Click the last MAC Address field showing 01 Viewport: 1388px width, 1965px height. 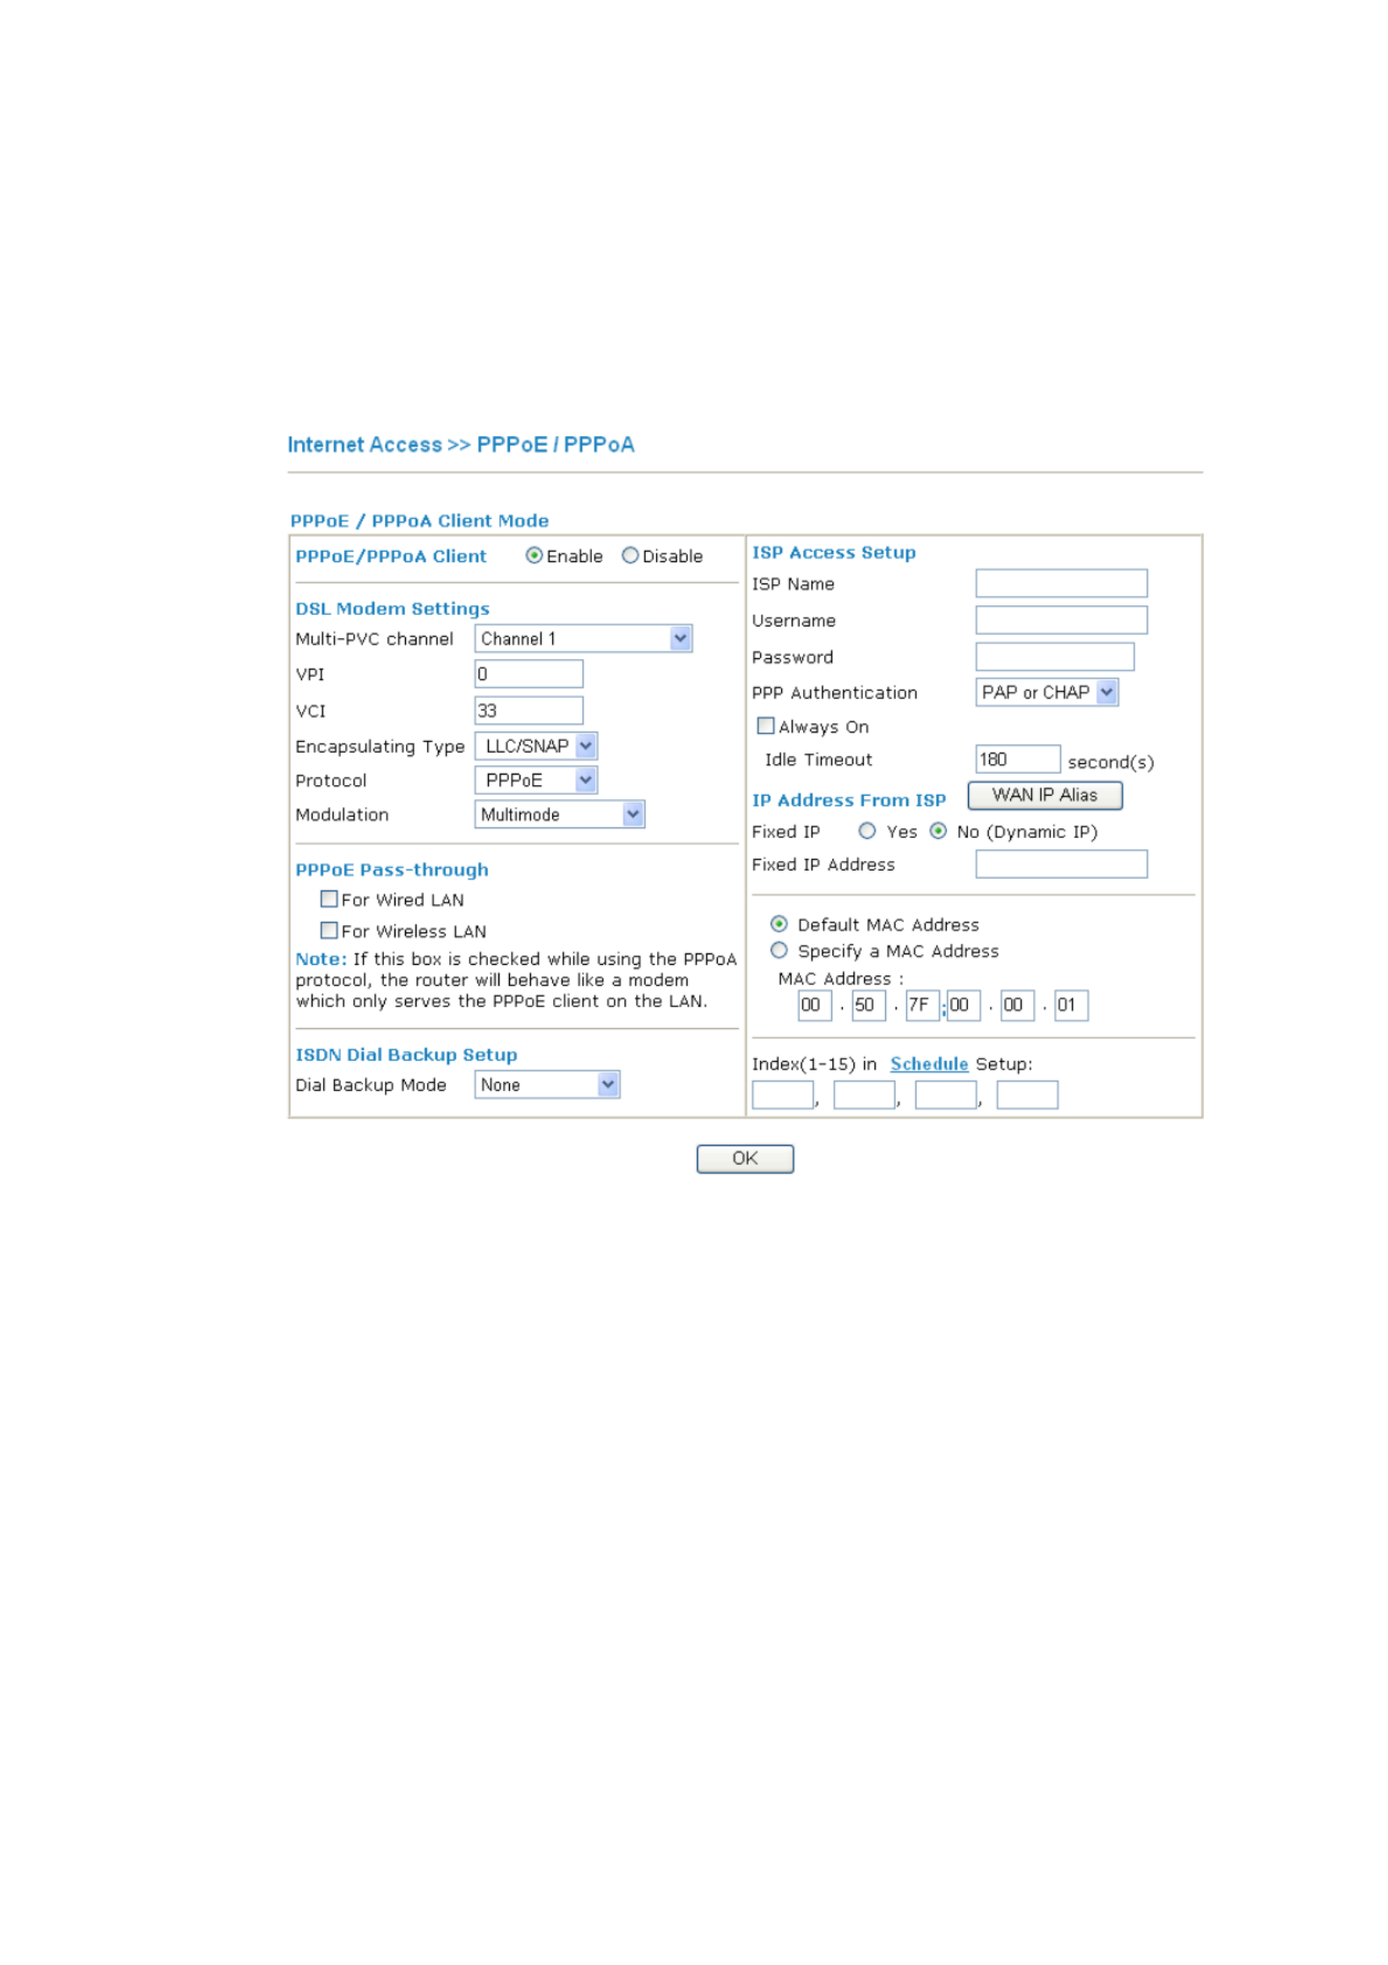pyautogui.click(x=1072, y=1005)
